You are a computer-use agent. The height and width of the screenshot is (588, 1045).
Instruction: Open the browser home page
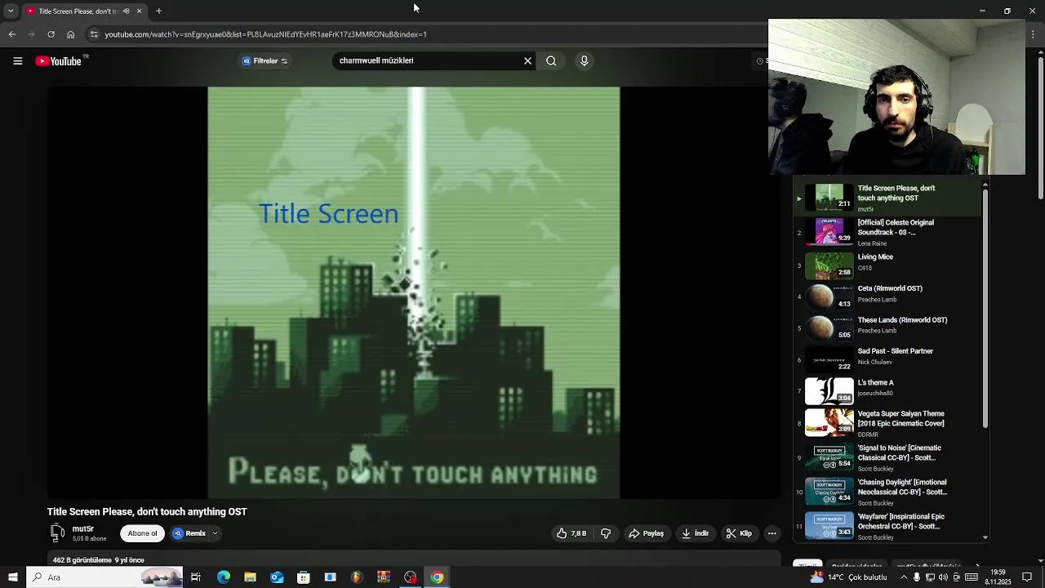click(x=70, y=34)
